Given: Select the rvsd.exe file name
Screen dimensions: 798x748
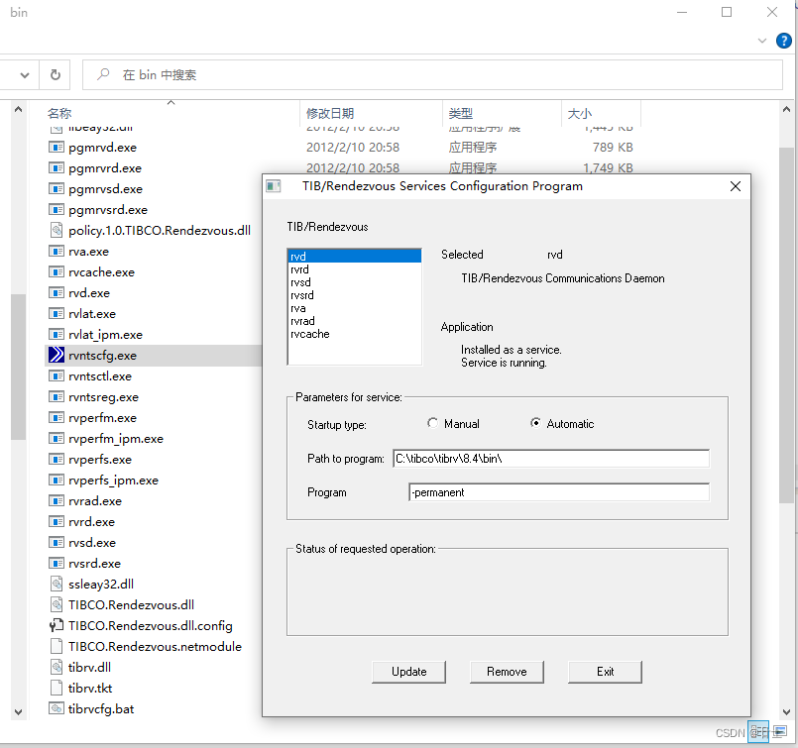Looking at the screenshot, I should coord(92,543).
